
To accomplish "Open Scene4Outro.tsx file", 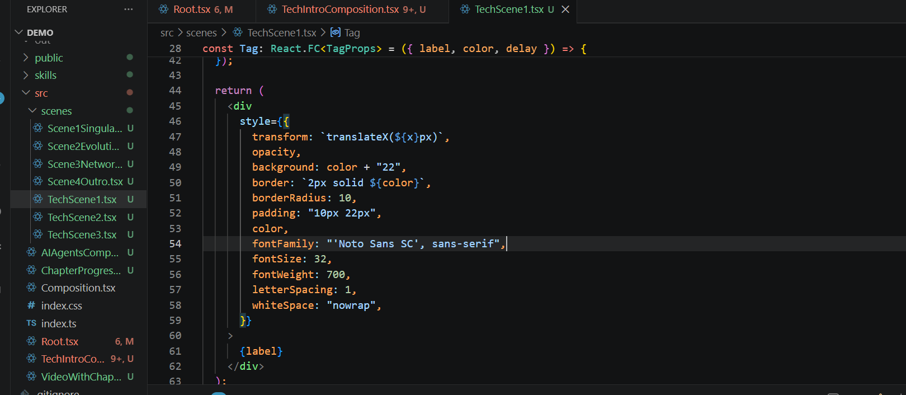I will coord(85,181).
